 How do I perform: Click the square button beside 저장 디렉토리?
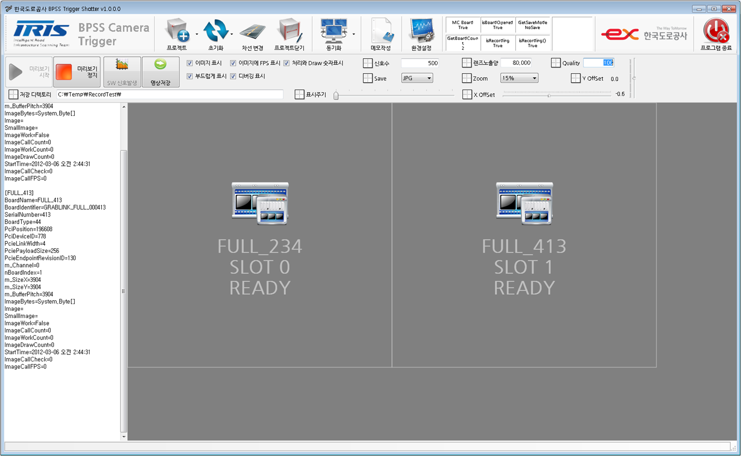13,94
